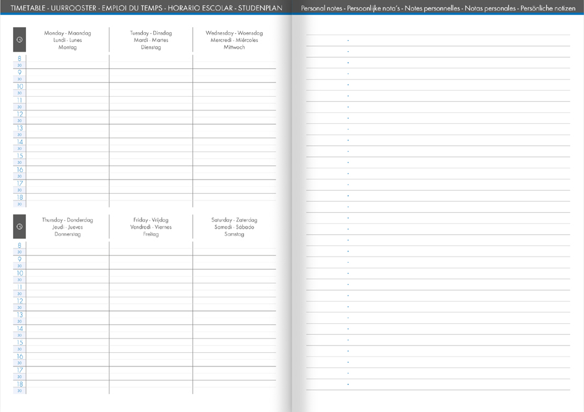The width and height of the screenshot is (584, 412).
Task: Click the 18 hour label in upper timetable
Action: [19, 197]
